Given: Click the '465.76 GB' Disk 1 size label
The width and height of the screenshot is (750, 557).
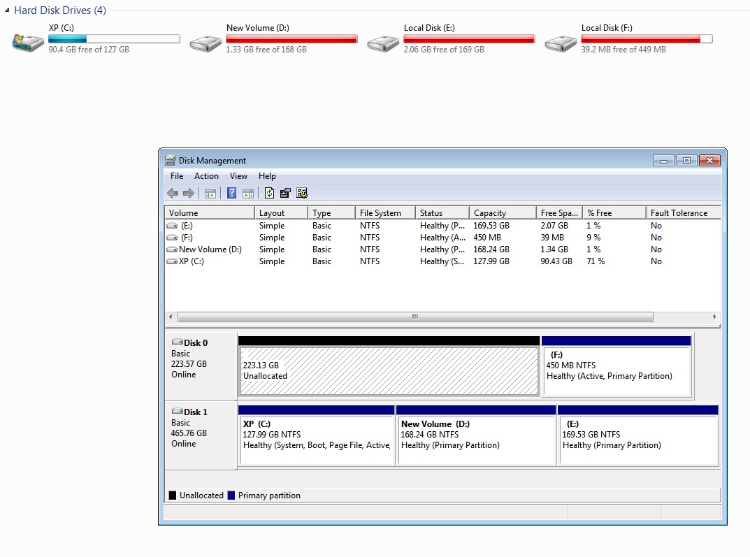Looking at the screenshot, I should (x=189, y=433).
